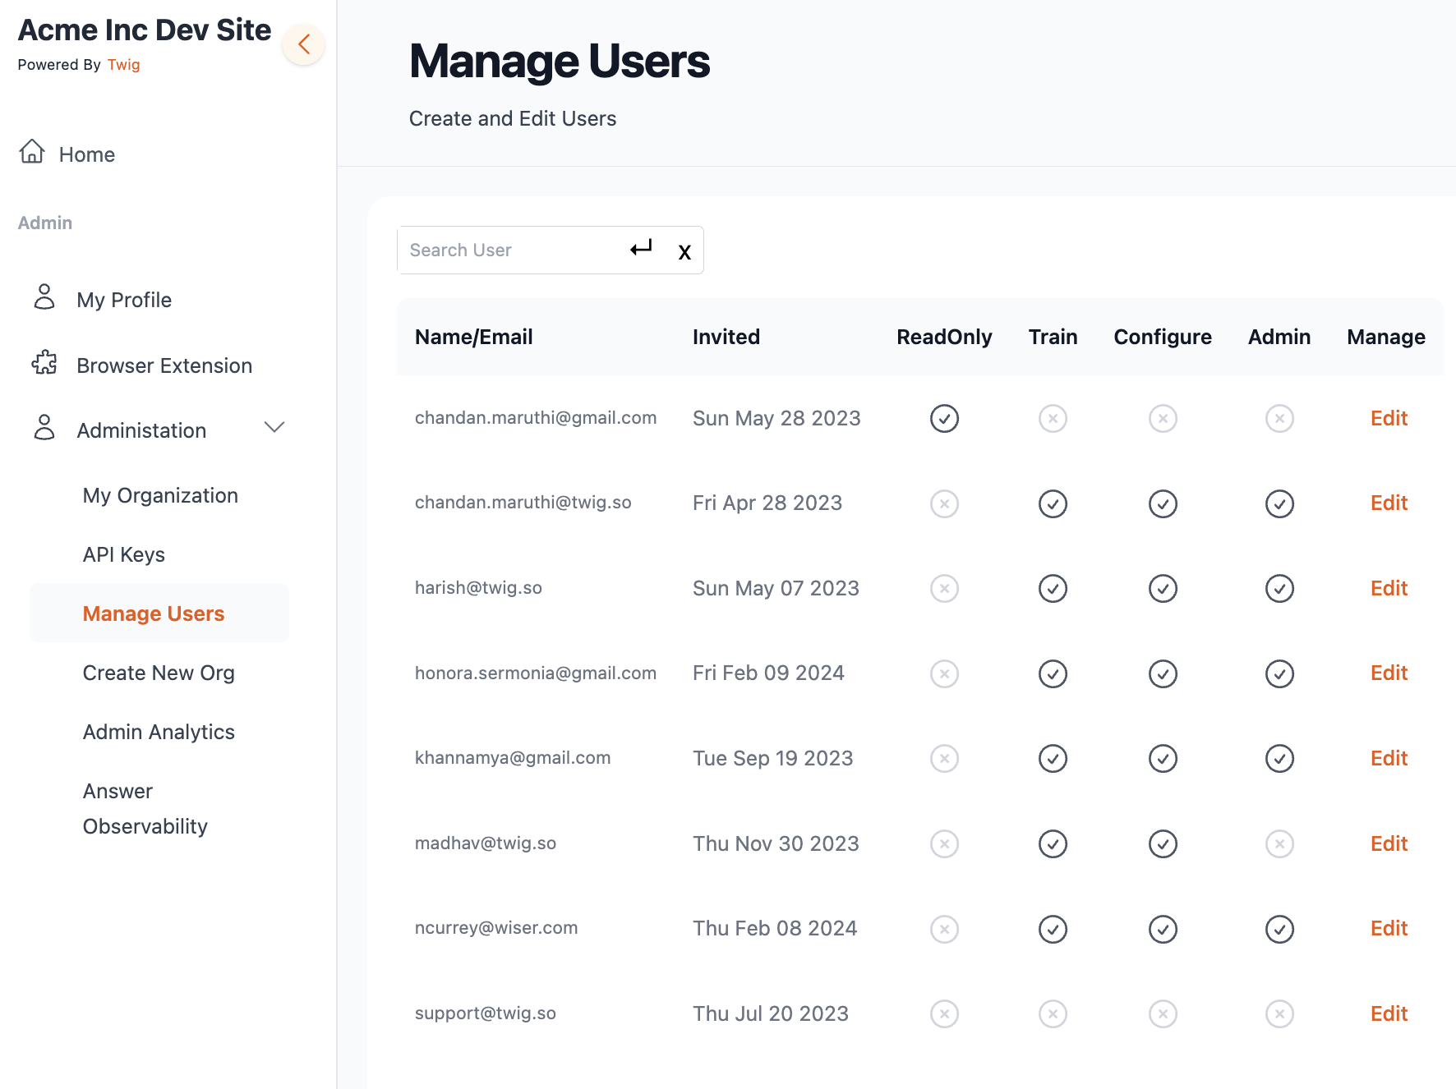
Task: Toggle Train permission for harish@twig.so
Action: coord(1053,589)
